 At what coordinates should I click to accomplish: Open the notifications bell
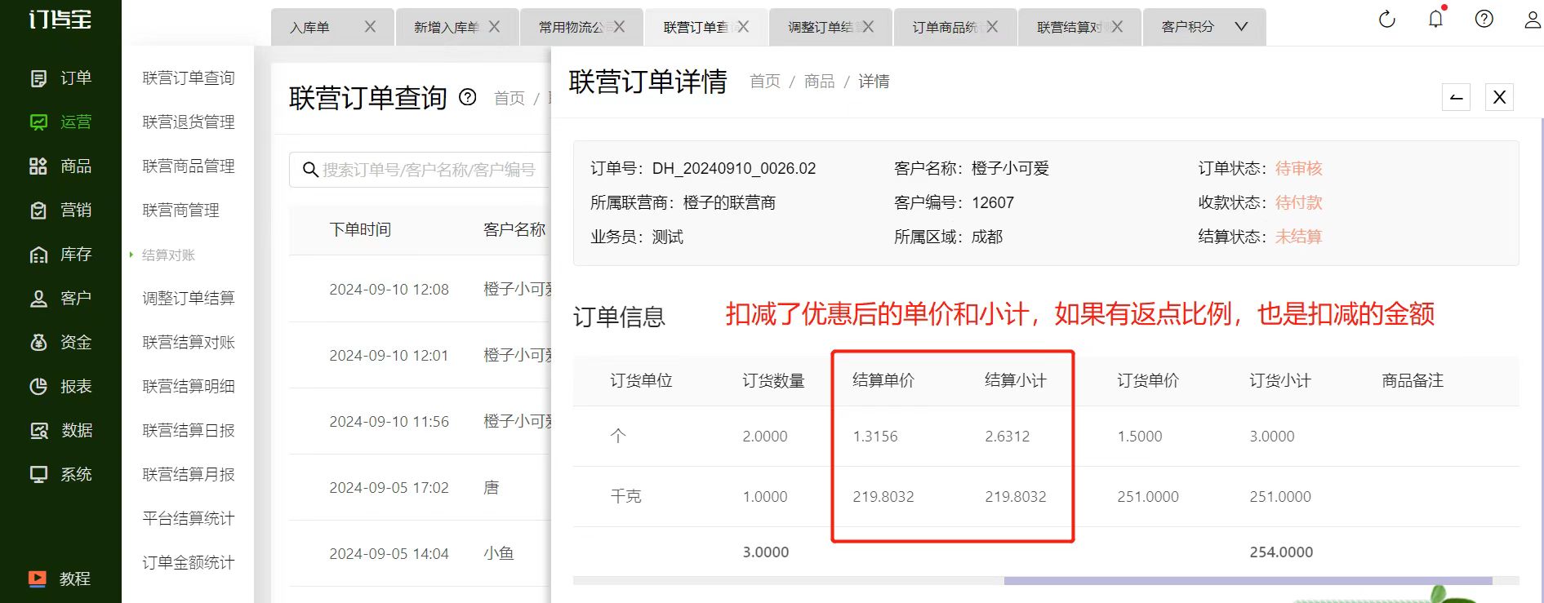coord(1435,19)
